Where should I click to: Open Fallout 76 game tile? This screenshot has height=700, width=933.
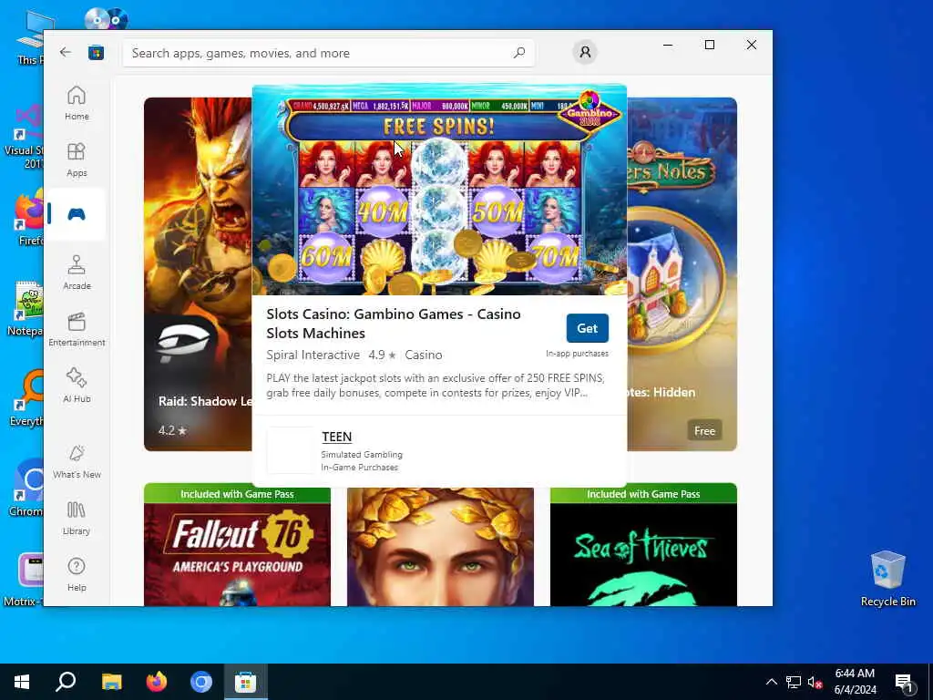coord(237,545)
